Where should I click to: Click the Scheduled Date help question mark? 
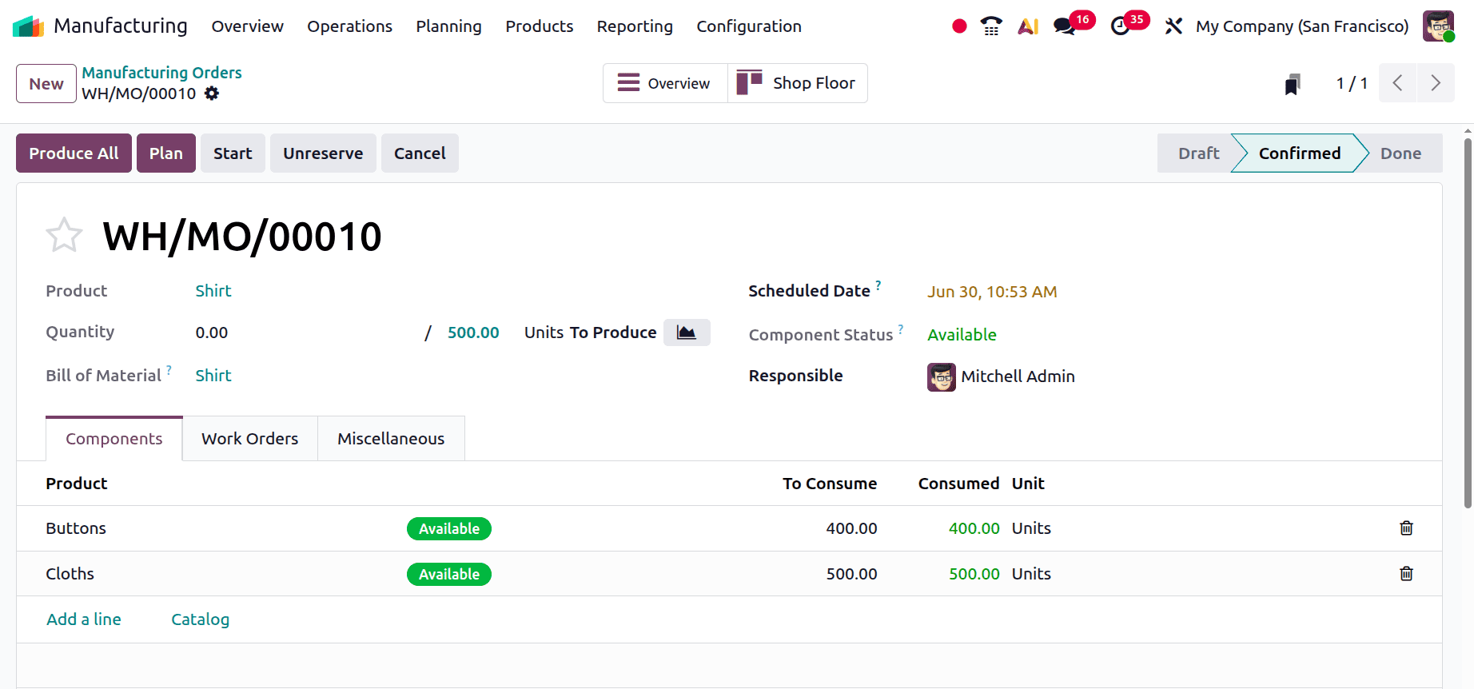(878, 285)
